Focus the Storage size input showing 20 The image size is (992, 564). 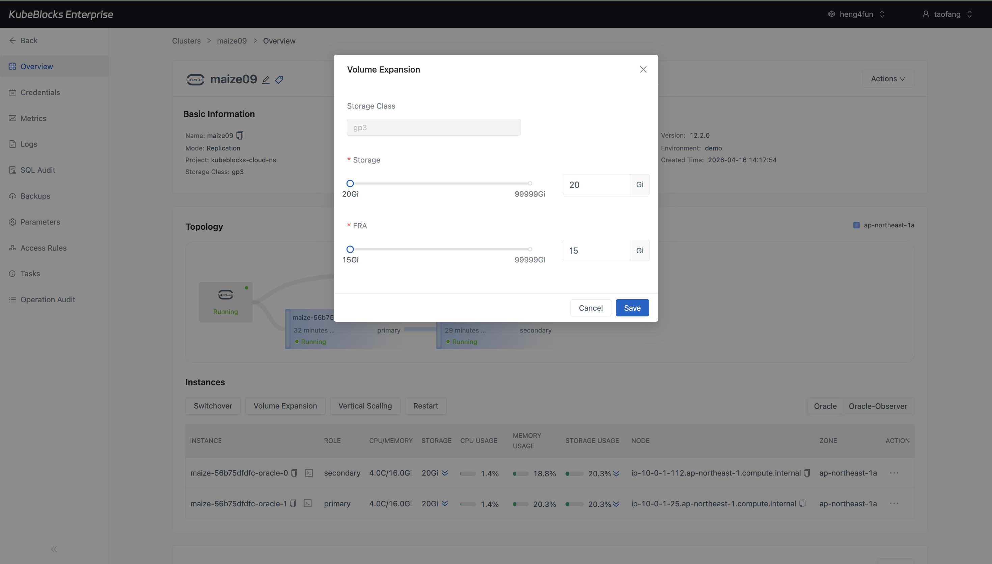point(596,185)
